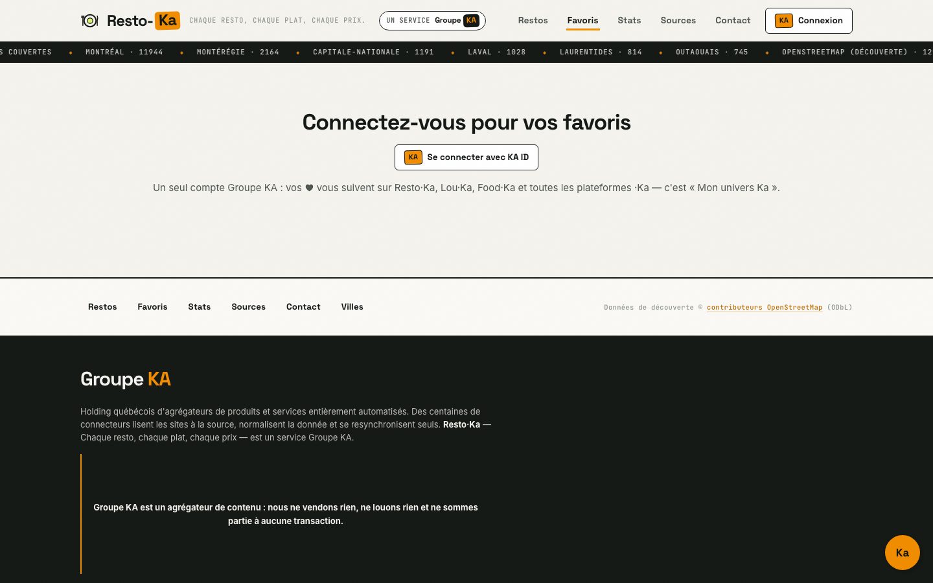Open the floating Ka chat bubble
The width and height of the screenshot is (933, 583).
tap(903, 553)
